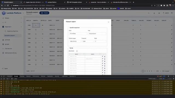Switch to the Performance tab in DevTools
This screenshot has height=98, width=175.
(x=36, y=76)
